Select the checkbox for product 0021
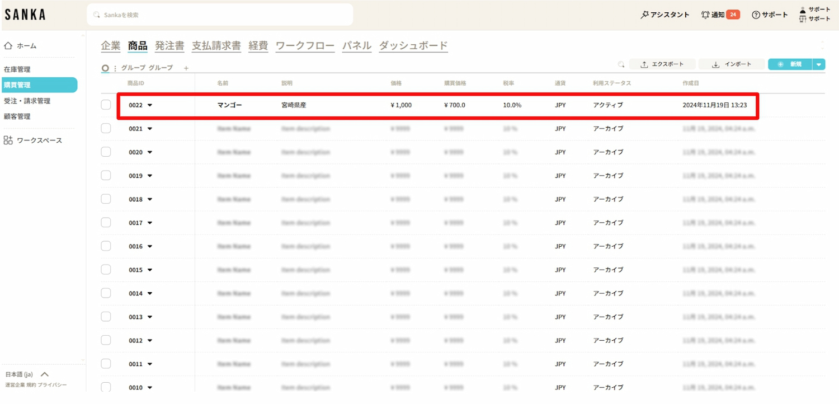The height and width of the screenshot is (404, 839). (x=106, y=128)
